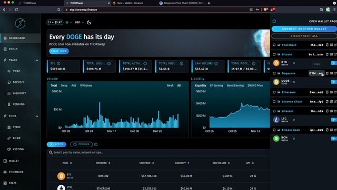Click the Dogecoin address DTM...
The width and height of the screenshot is (337, 190).
pos(316,73)
